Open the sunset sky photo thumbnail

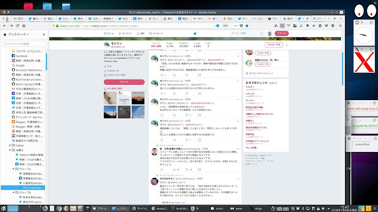(138, 98)
